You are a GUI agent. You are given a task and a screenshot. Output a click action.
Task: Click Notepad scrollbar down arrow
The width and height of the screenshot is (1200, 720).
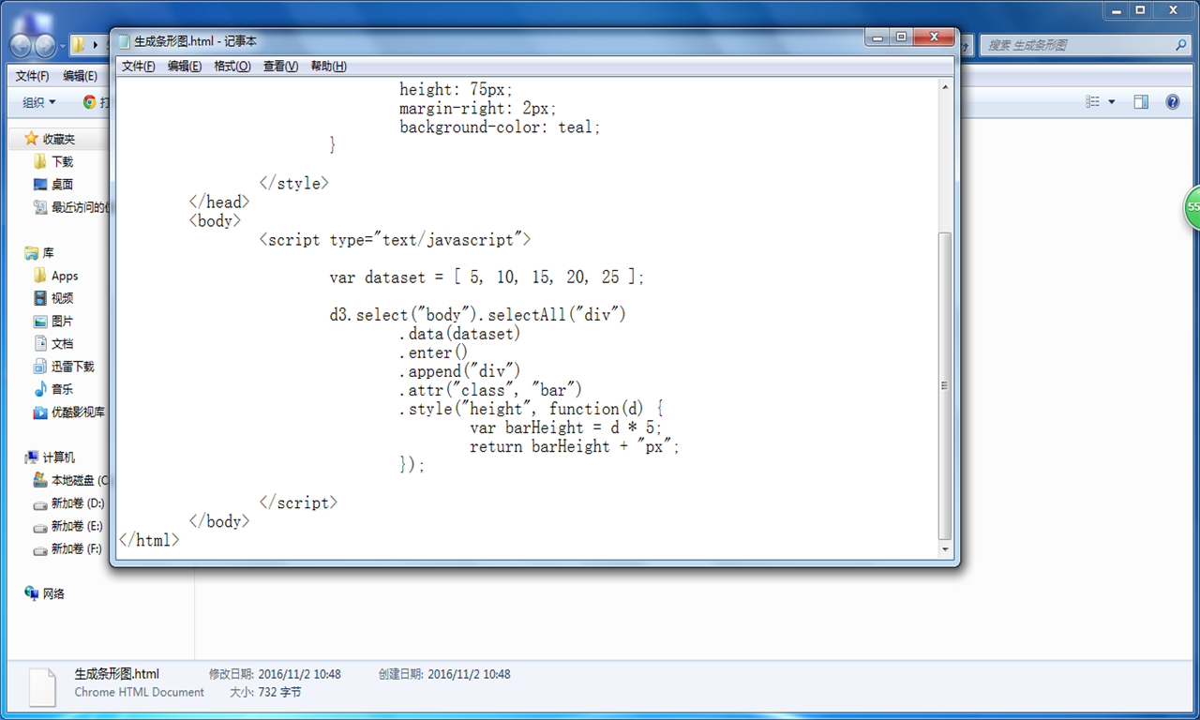[x=944, y=549]
